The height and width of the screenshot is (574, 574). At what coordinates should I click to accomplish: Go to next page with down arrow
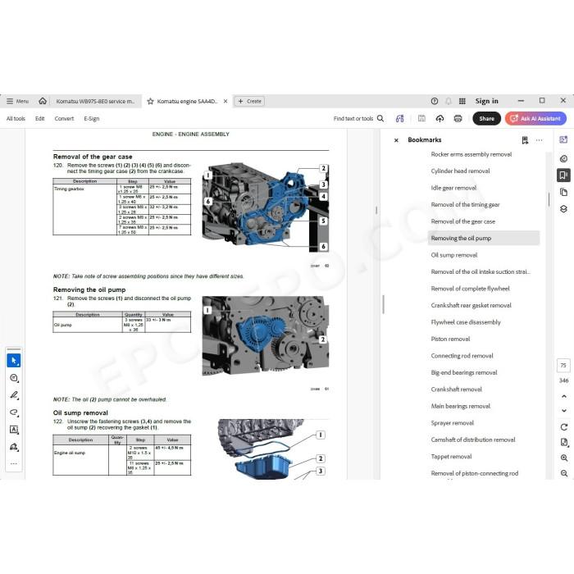click(x=564, y=411)
